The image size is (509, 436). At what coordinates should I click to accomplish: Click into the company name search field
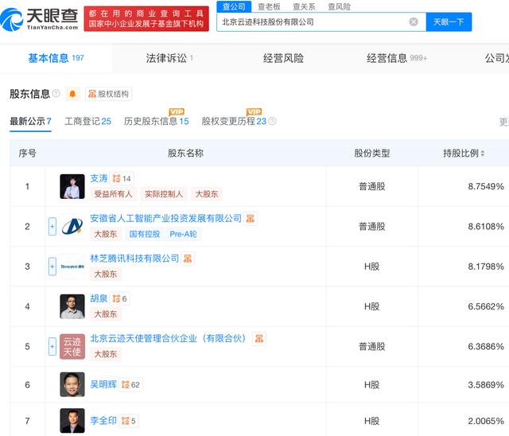pos(314,22)
